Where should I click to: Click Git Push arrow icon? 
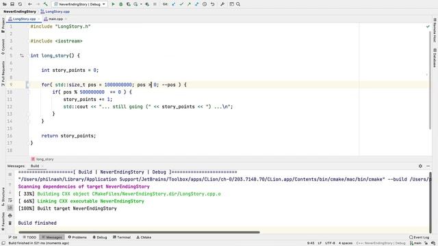[x=189, y=4]
